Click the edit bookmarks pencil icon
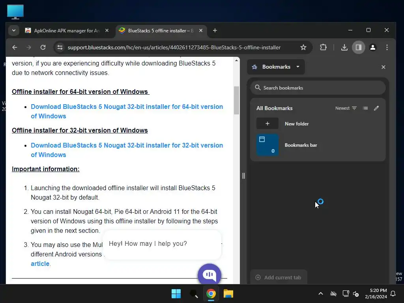Screen dimensions: 404x303 point(376,108)
